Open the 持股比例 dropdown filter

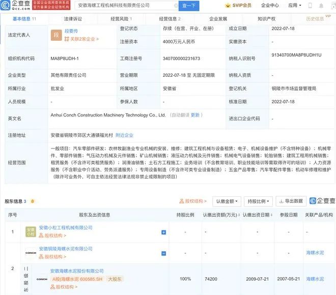[x=258, y=201]
